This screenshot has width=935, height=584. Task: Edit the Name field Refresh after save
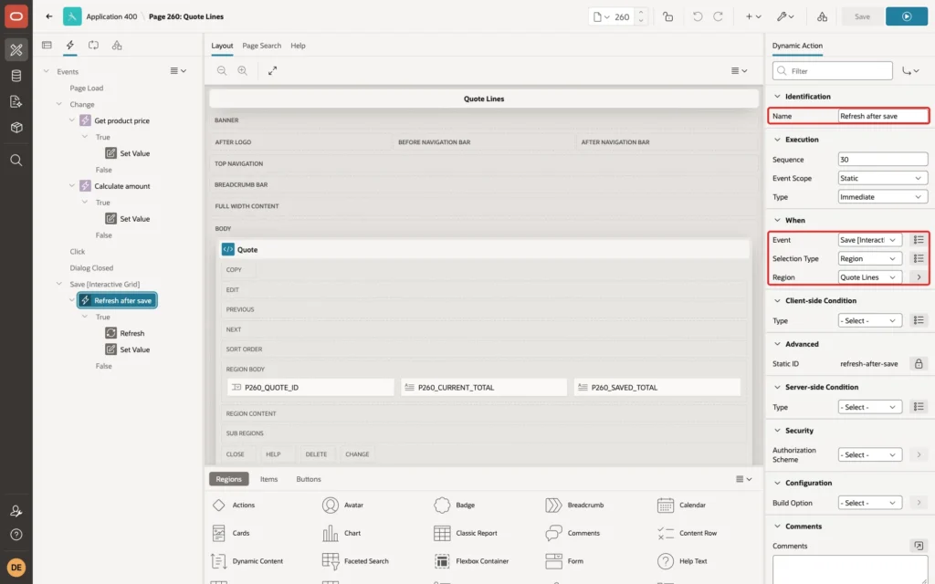point(883,116)
